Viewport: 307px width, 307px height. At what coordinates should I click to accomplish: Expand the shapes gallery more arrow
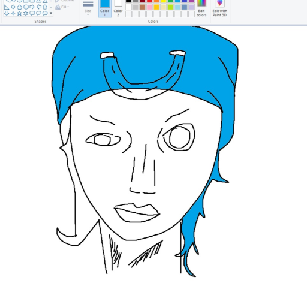51,13
